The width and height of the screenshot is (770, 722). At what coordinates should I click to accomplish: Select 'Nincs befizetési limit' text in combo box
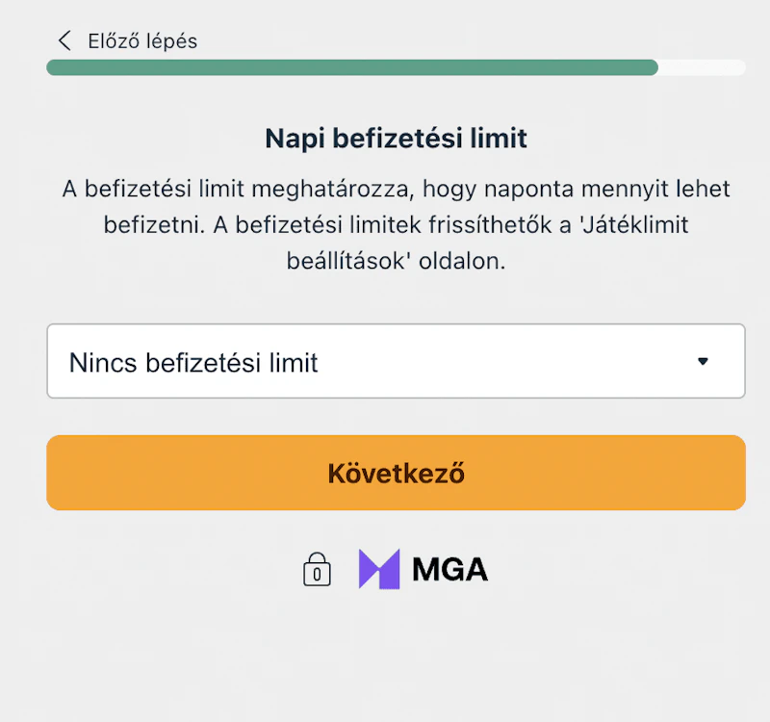tap(193, 363)
